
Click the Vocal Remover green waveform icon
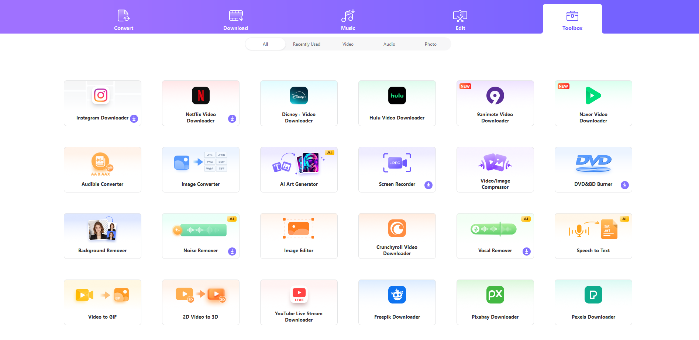pos(493,229)
